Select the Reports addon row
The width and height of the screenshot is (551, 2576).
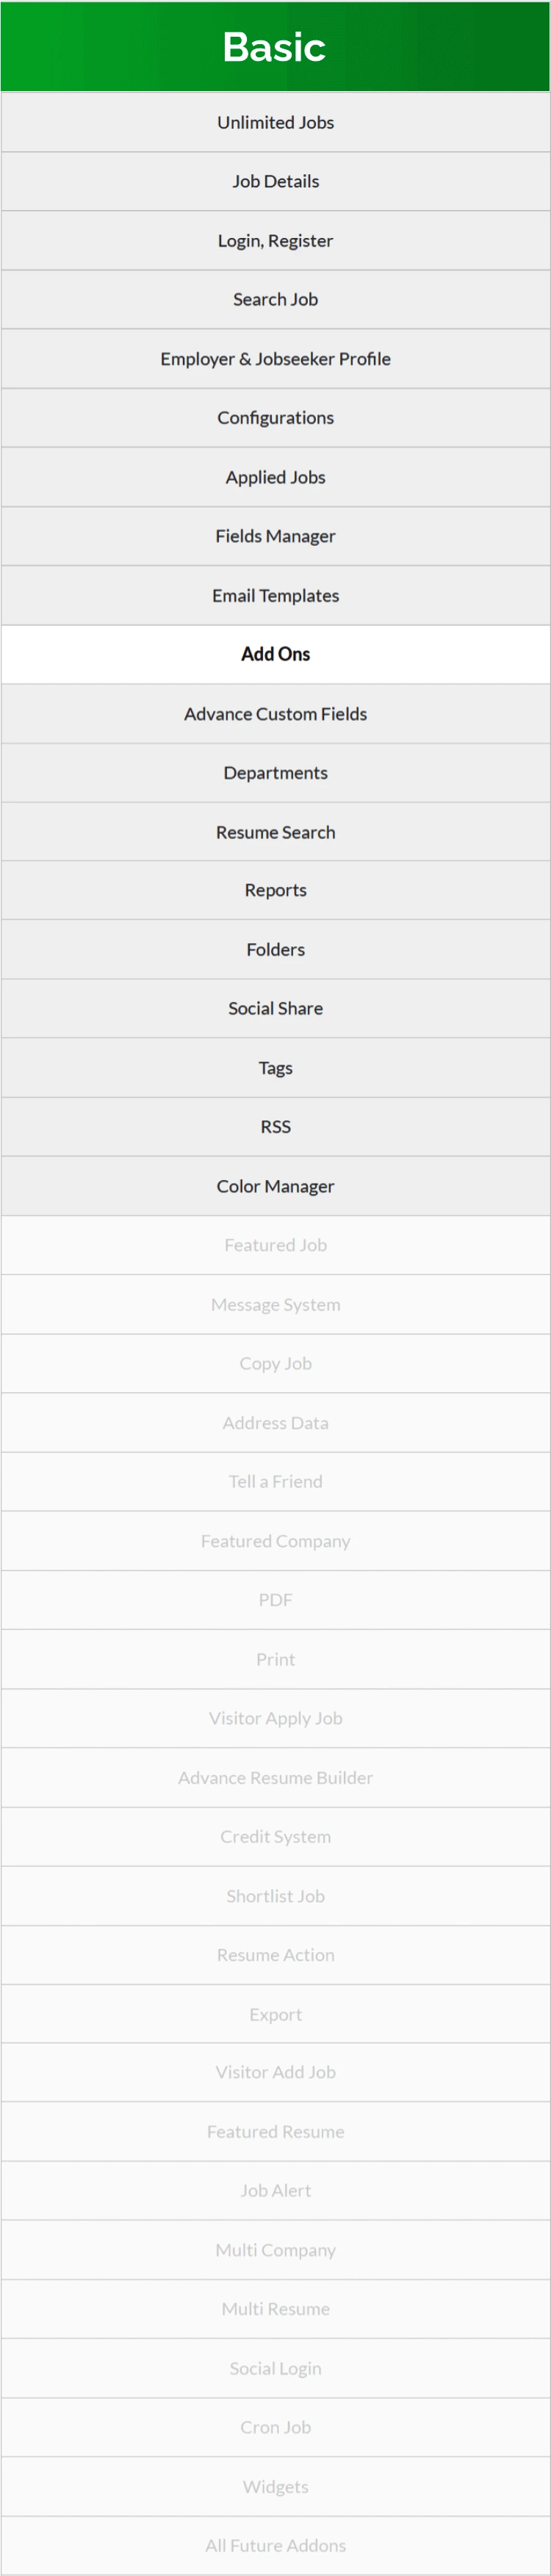[x=275, y=890]
